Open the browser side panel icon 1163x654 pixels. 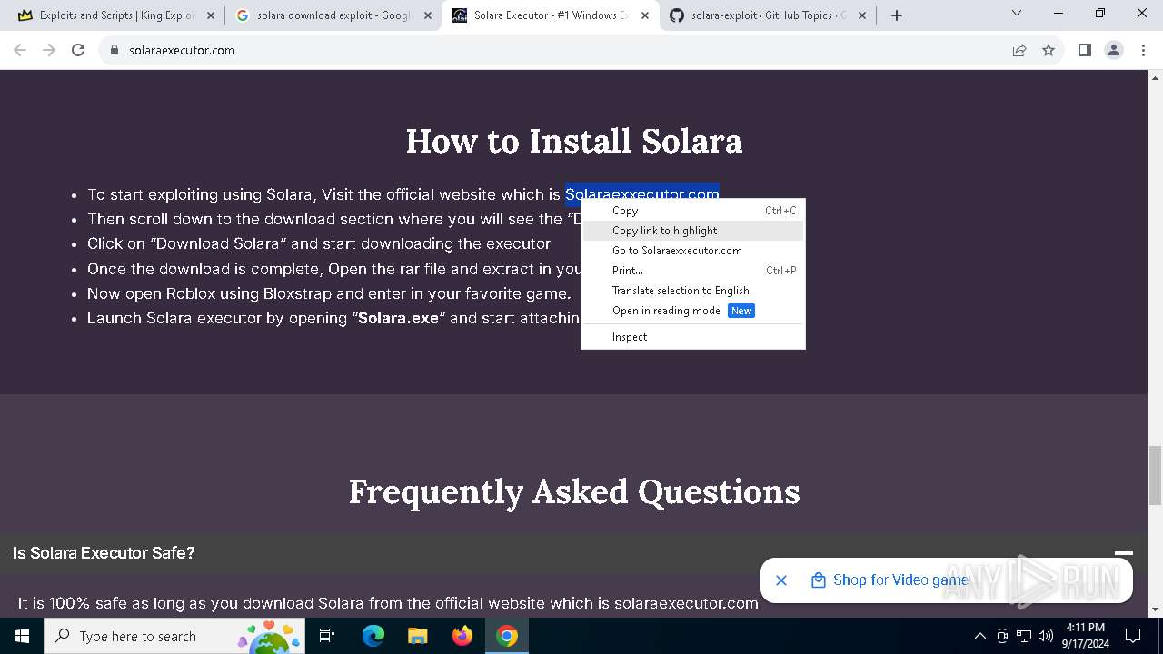click(1084, 50)
